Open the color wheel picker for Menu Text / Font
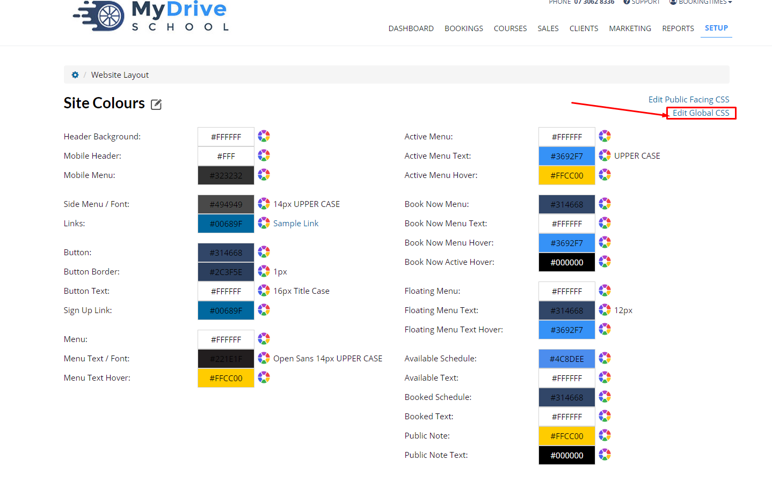 pyautogui.click(x=264, y=358)
